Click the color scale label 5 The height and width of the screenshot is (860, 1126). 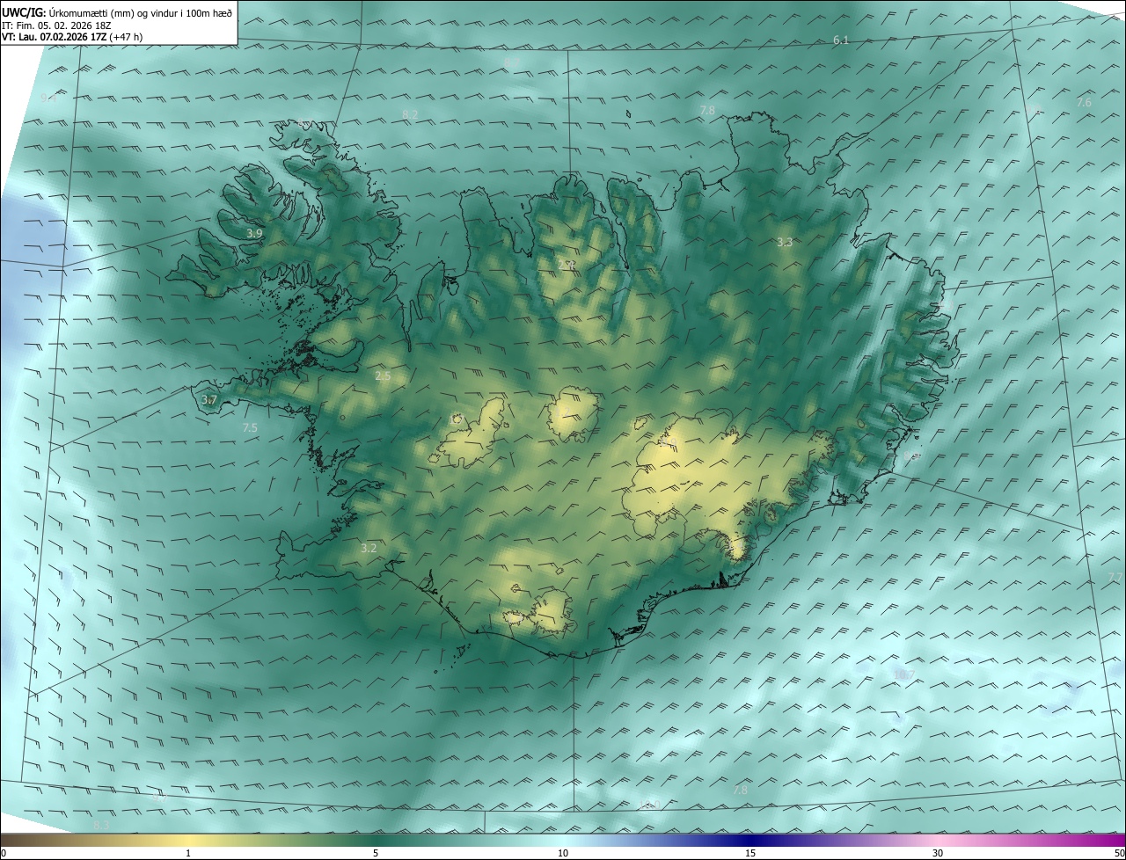coord(376,853)
